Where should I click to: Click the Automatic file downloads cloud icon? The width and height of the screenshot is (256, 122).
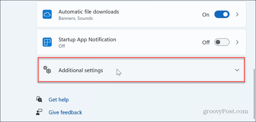tap(47, 14)
